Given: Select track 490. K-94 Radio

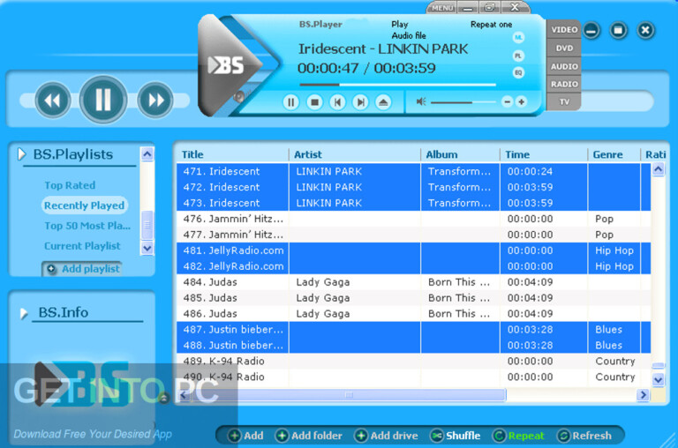Looking at the screenshot, I should point(413,377).
